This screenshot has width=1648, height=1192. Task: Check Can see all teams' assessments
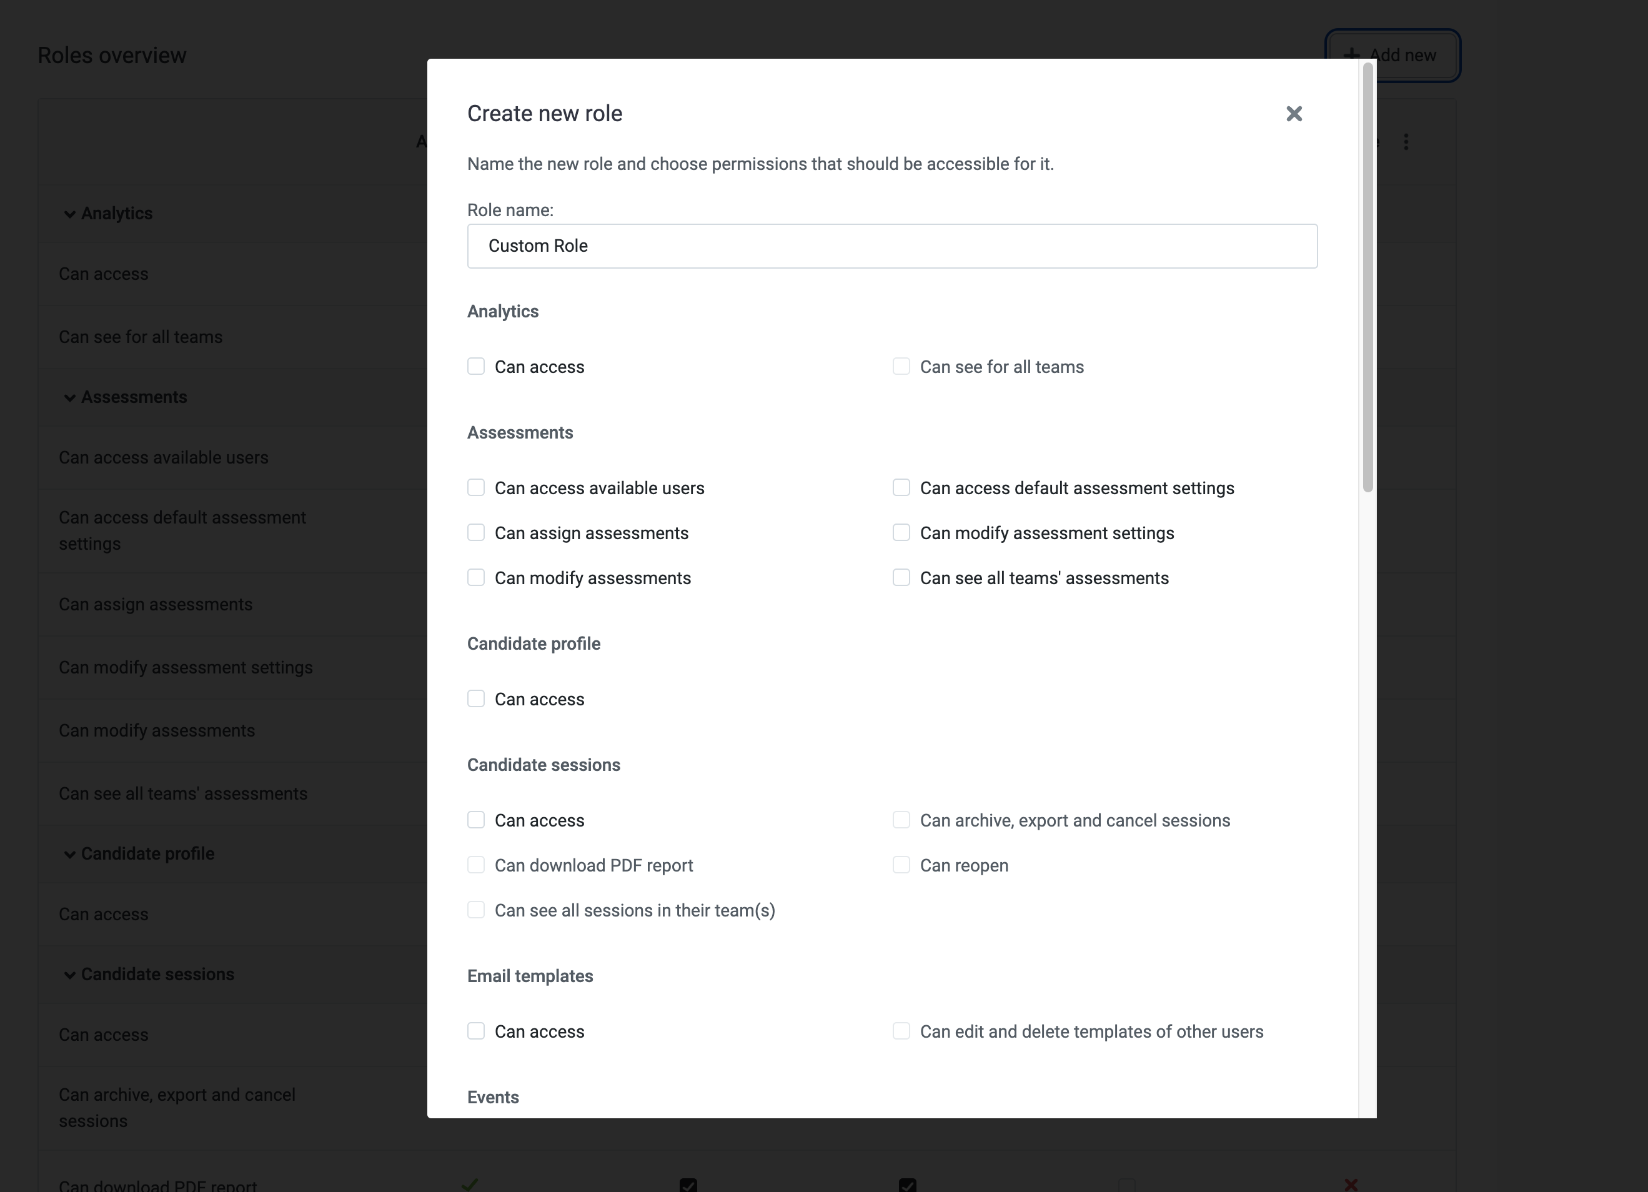pos(901,578)
